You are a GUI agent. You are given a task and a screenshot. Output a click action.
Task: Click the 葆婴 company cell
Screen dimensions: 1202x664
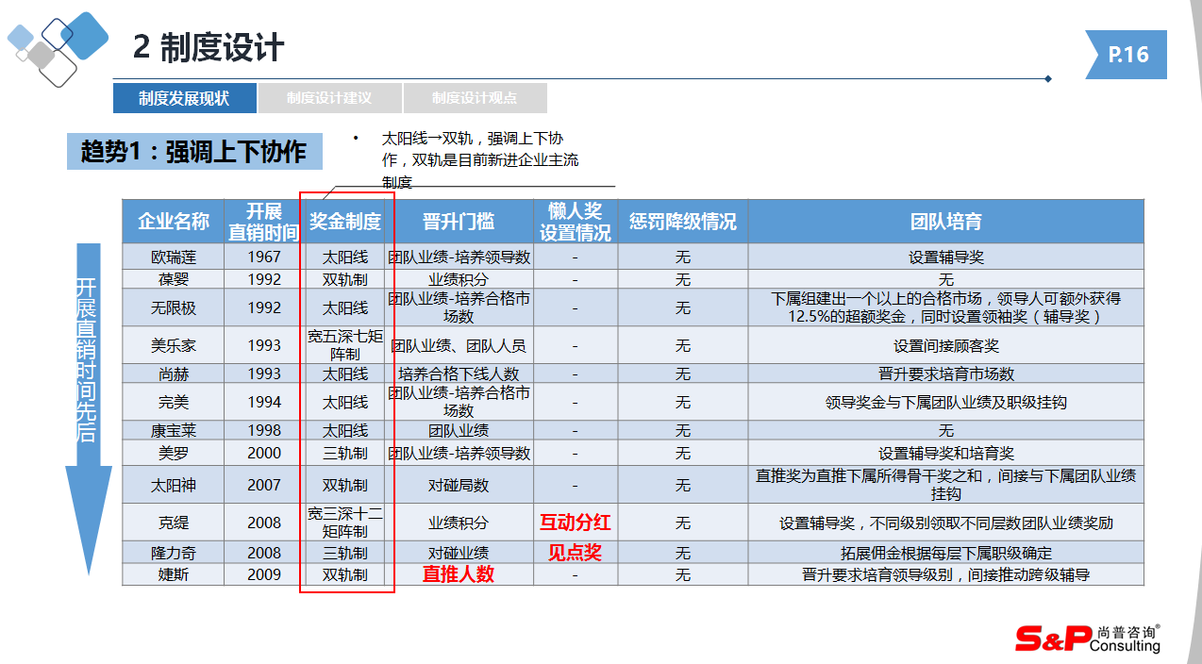pos(174,279)
